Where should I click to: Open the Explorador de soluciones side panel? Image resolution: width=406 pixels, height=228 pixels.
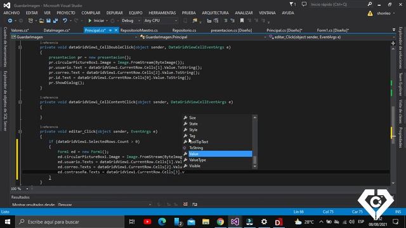tap(400, 47)
